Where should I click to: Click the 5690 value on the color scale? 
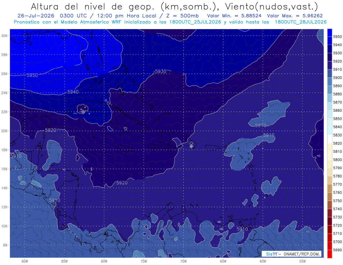click(x=338, y=250)
